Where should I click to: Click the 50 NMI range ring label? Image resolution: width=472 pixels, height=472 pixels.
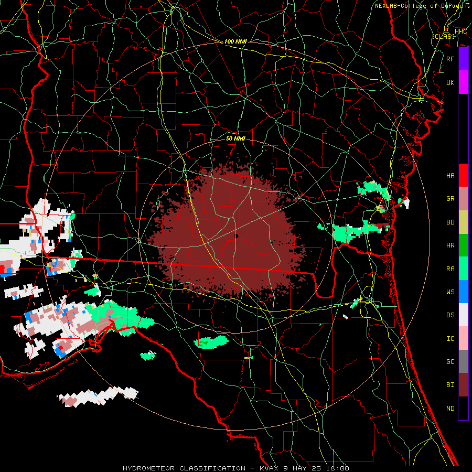click(235, 138)
